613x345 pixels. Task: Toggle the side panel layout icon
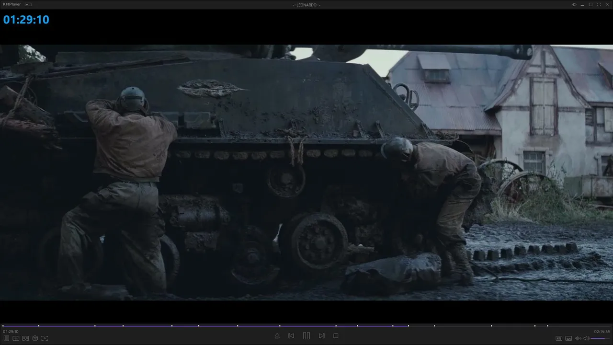[6, 338]
